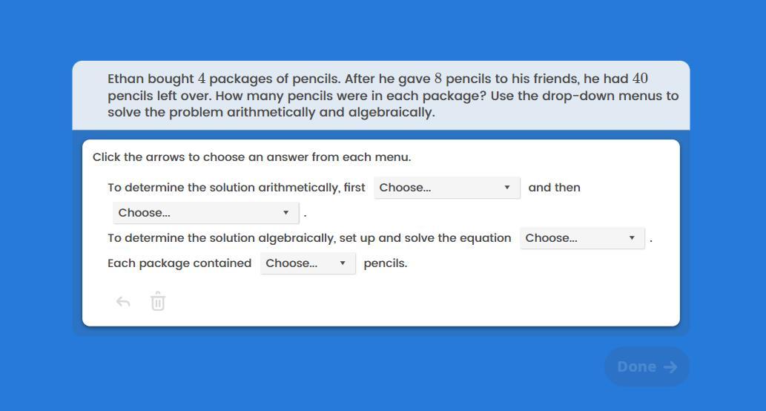This screenshot has height=411, width=766.
Task: Click the arrow on the second-step dropdown
Action: point(286,213)
